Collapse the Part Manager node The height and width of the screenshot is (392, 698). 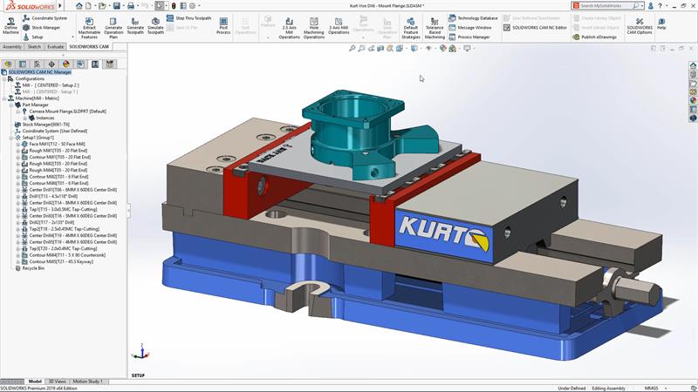11,105
